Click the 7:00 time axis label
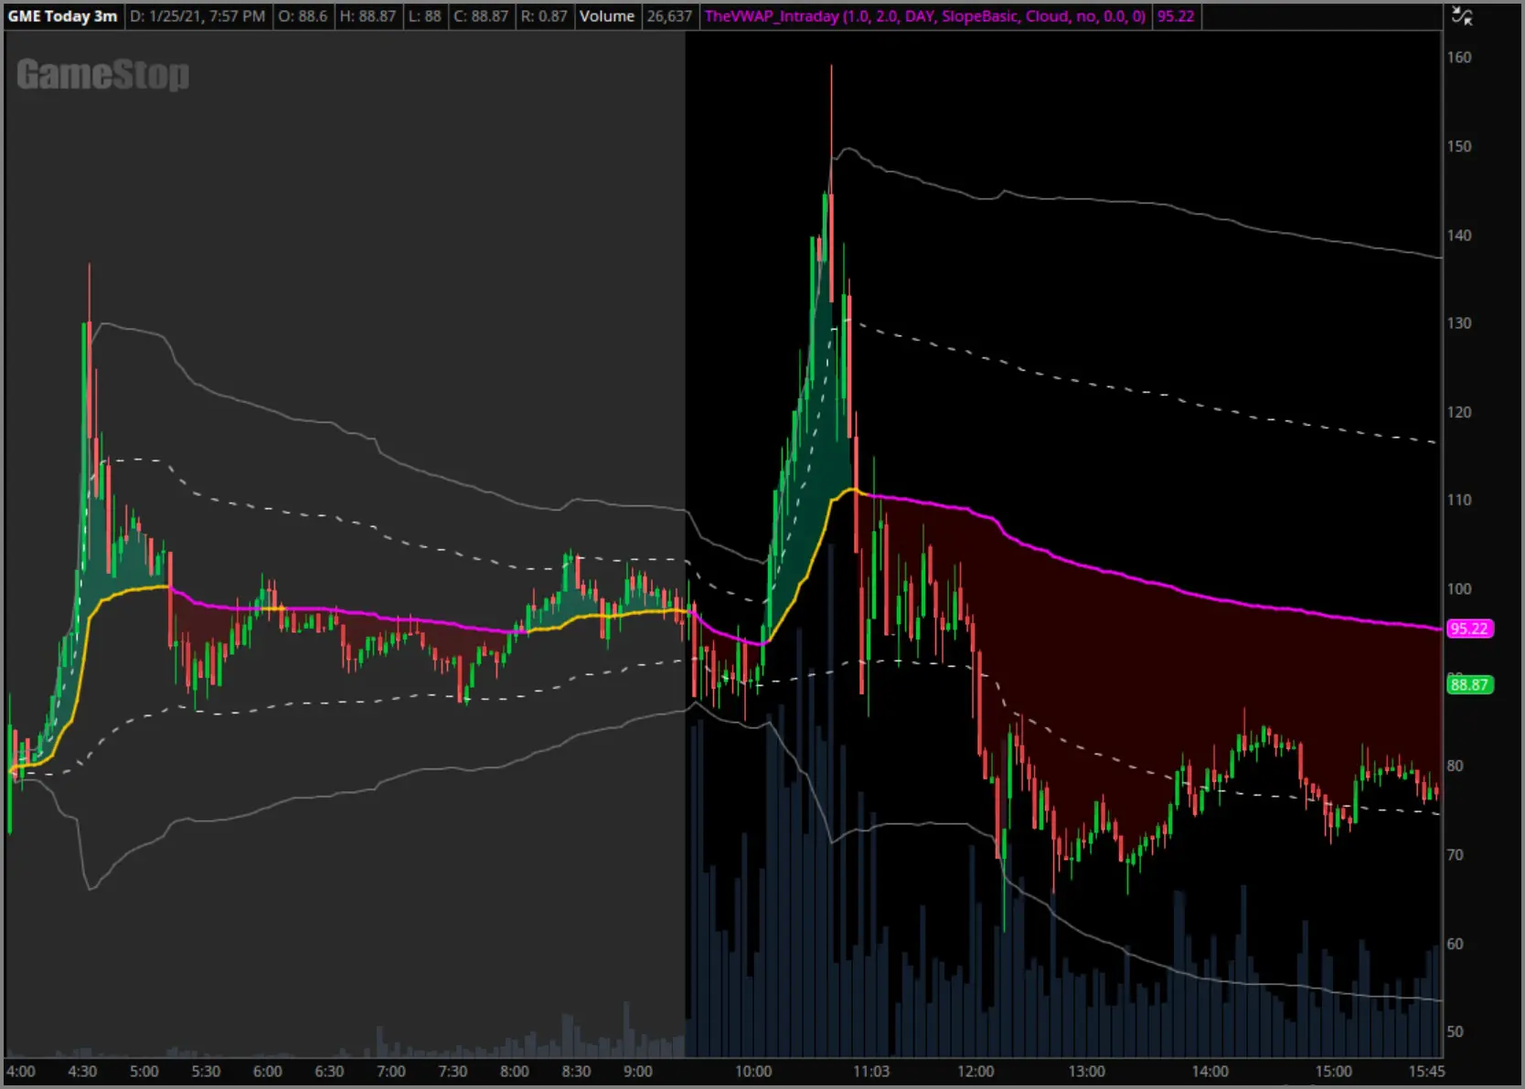The height and width of the screenshot is (1089, 1525). pyautogui.click(x=390, y=1072)
